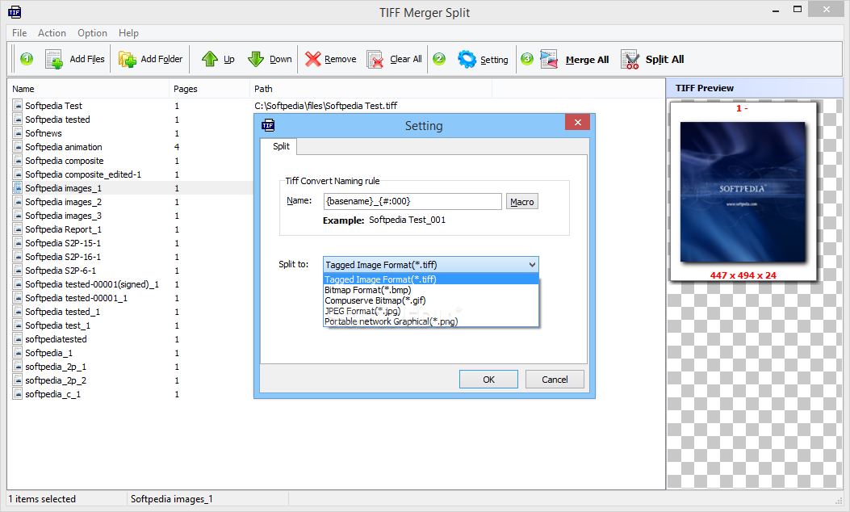Select Softpedia tested_1 row

pos(62,312)
